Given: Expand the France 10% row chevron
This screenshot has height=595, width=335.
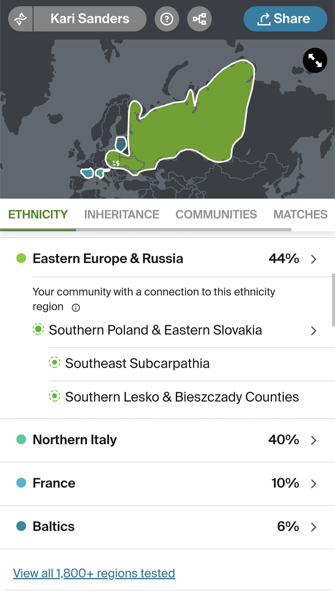Looking at the screenshot, I should pos(314,483).
